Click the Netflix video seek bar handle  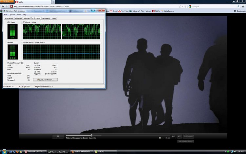(92, 135)
